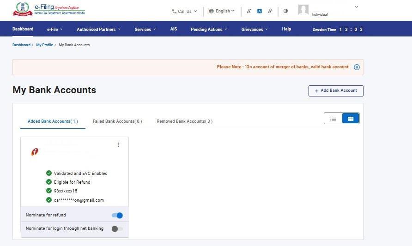Click the Add Bank Account button

(x=336, y=91)
